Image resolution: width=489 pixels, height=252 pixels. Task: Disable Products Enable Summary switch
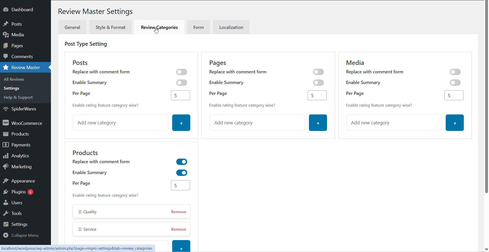tap(182, 173)
